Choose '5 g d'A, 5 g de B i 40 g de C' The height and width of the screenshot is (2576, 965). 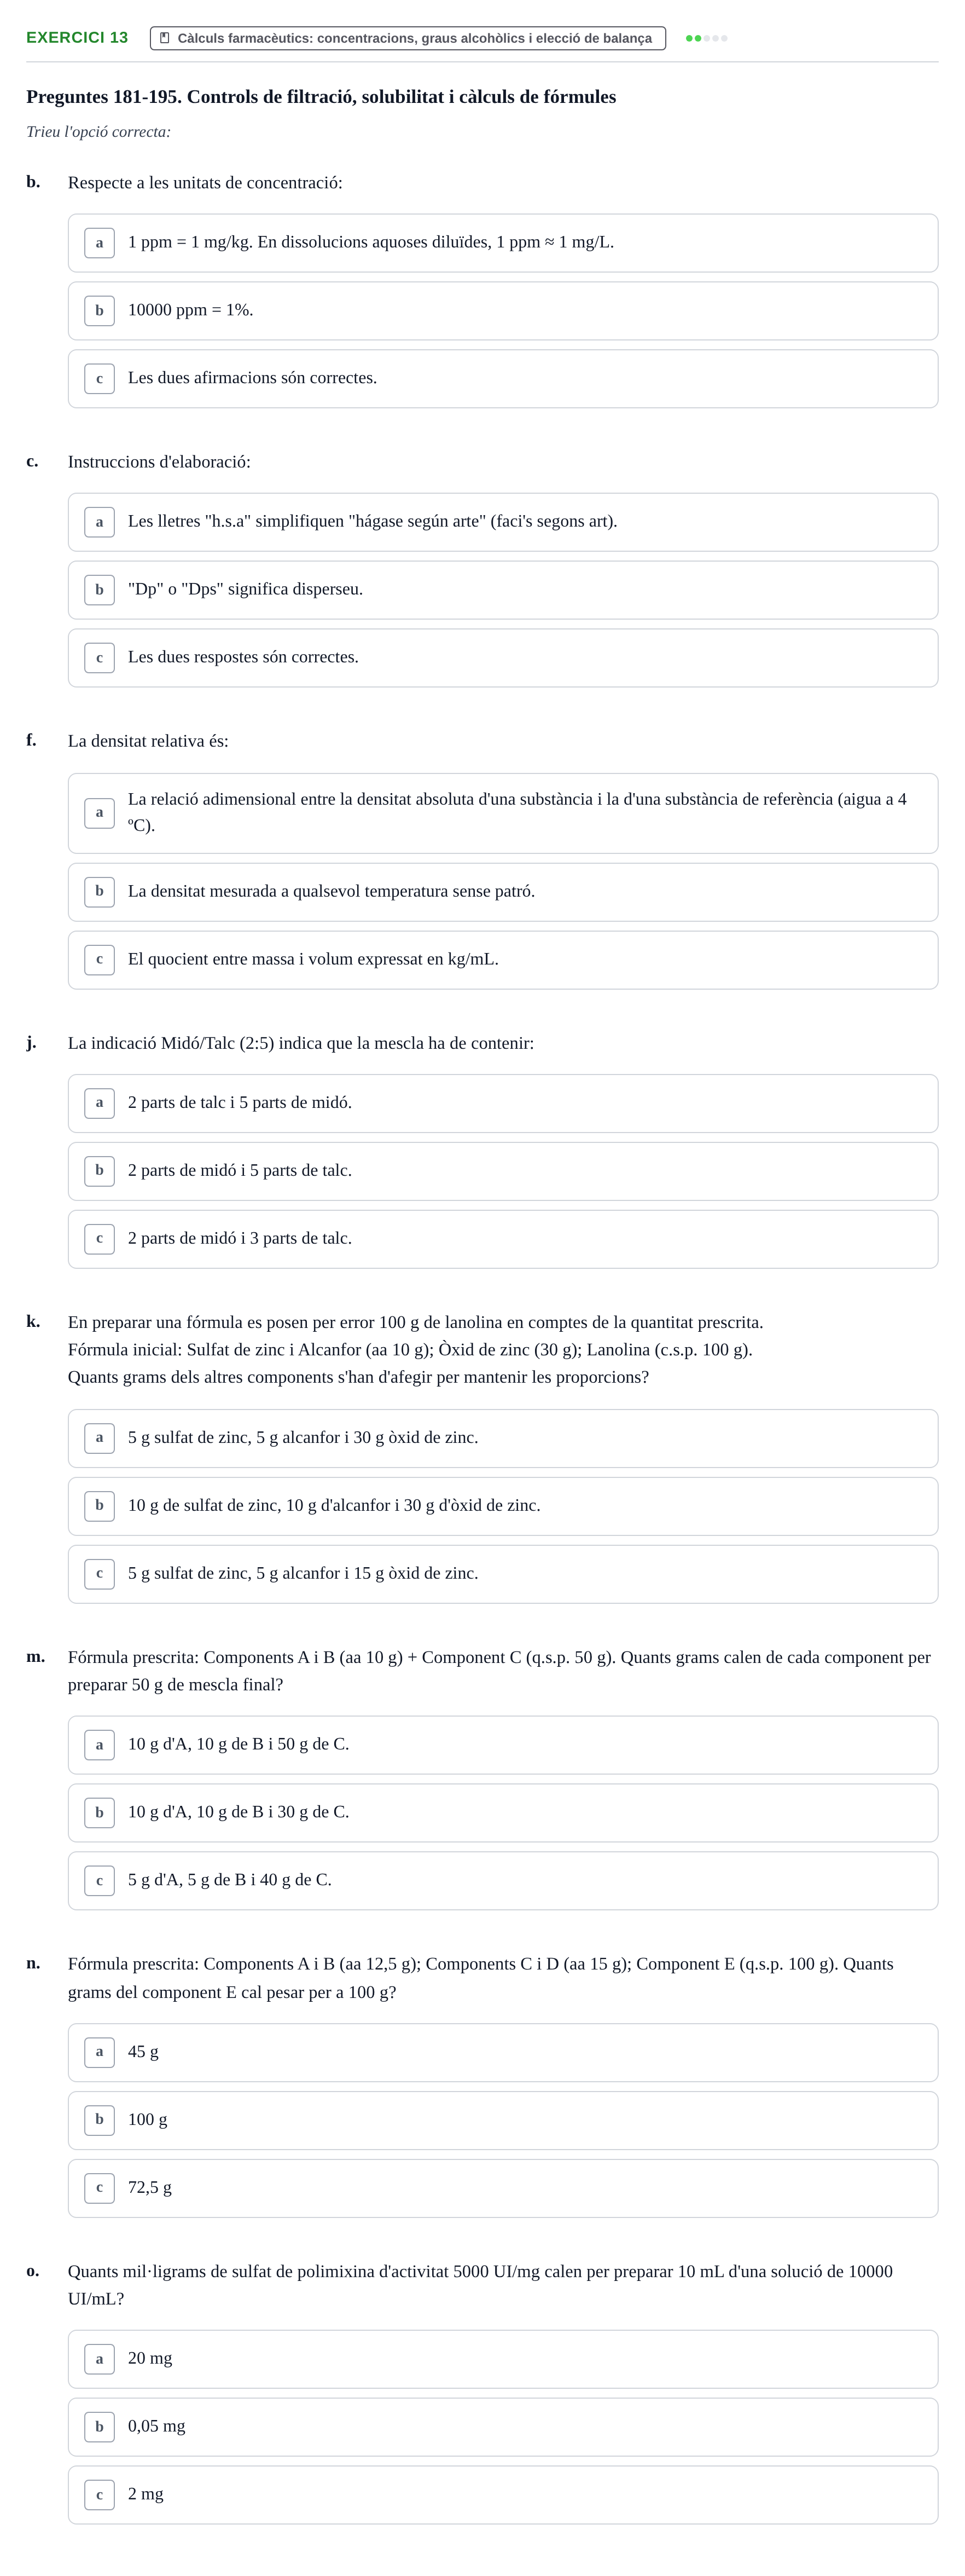503,1881
